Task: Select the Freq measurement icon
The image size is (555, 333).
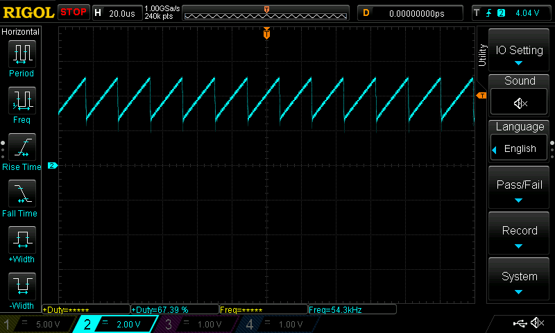Action: [x=22, y=101]
